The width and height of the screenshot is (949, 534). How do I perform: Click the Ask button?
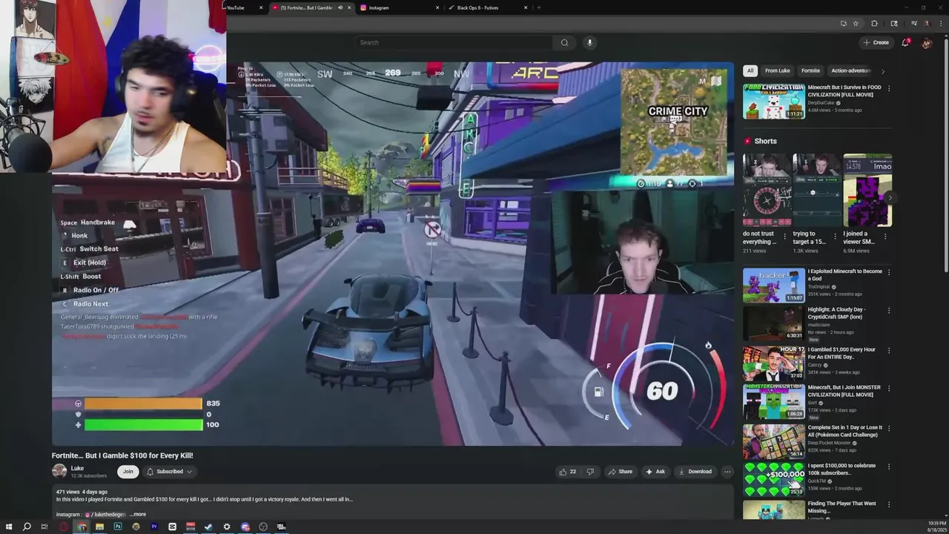(x=655, y=472)
